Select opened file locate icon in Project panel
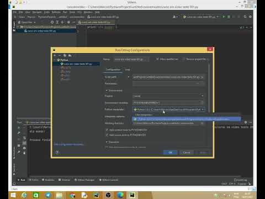 click(x=52, y=22)
